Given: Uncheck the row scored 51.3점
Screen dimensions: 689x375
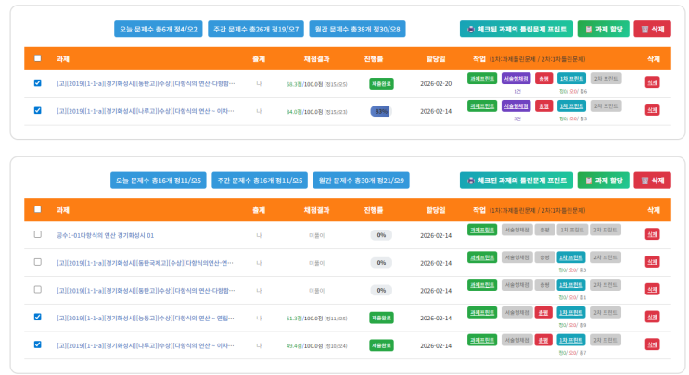Looking at the screenshot, I should (x=37, y=317).
